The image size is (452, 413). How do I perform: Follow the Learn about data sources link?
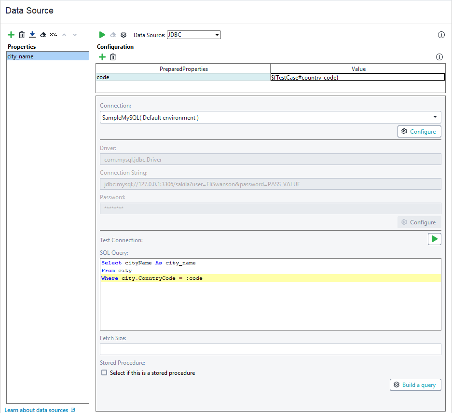pyautogui.click(x=36, y=410)
